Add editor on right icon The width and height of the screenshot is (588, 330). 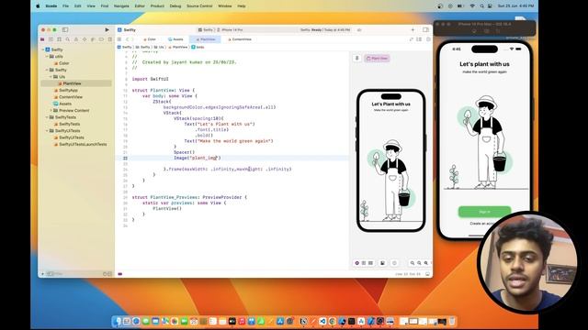tap(428, 39)
